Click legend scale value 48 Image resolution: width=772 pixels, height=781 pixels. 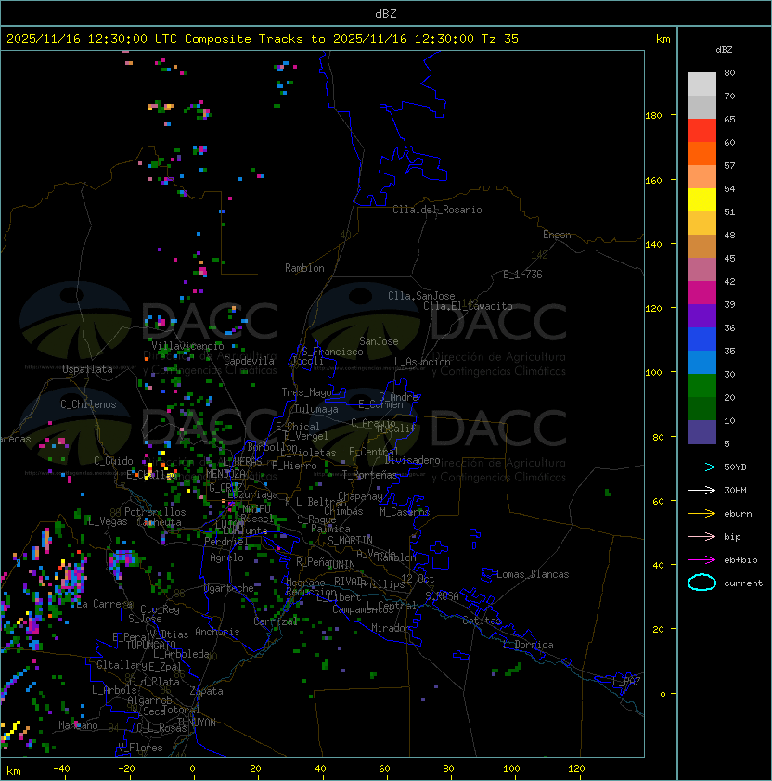[x=729, y=235]
